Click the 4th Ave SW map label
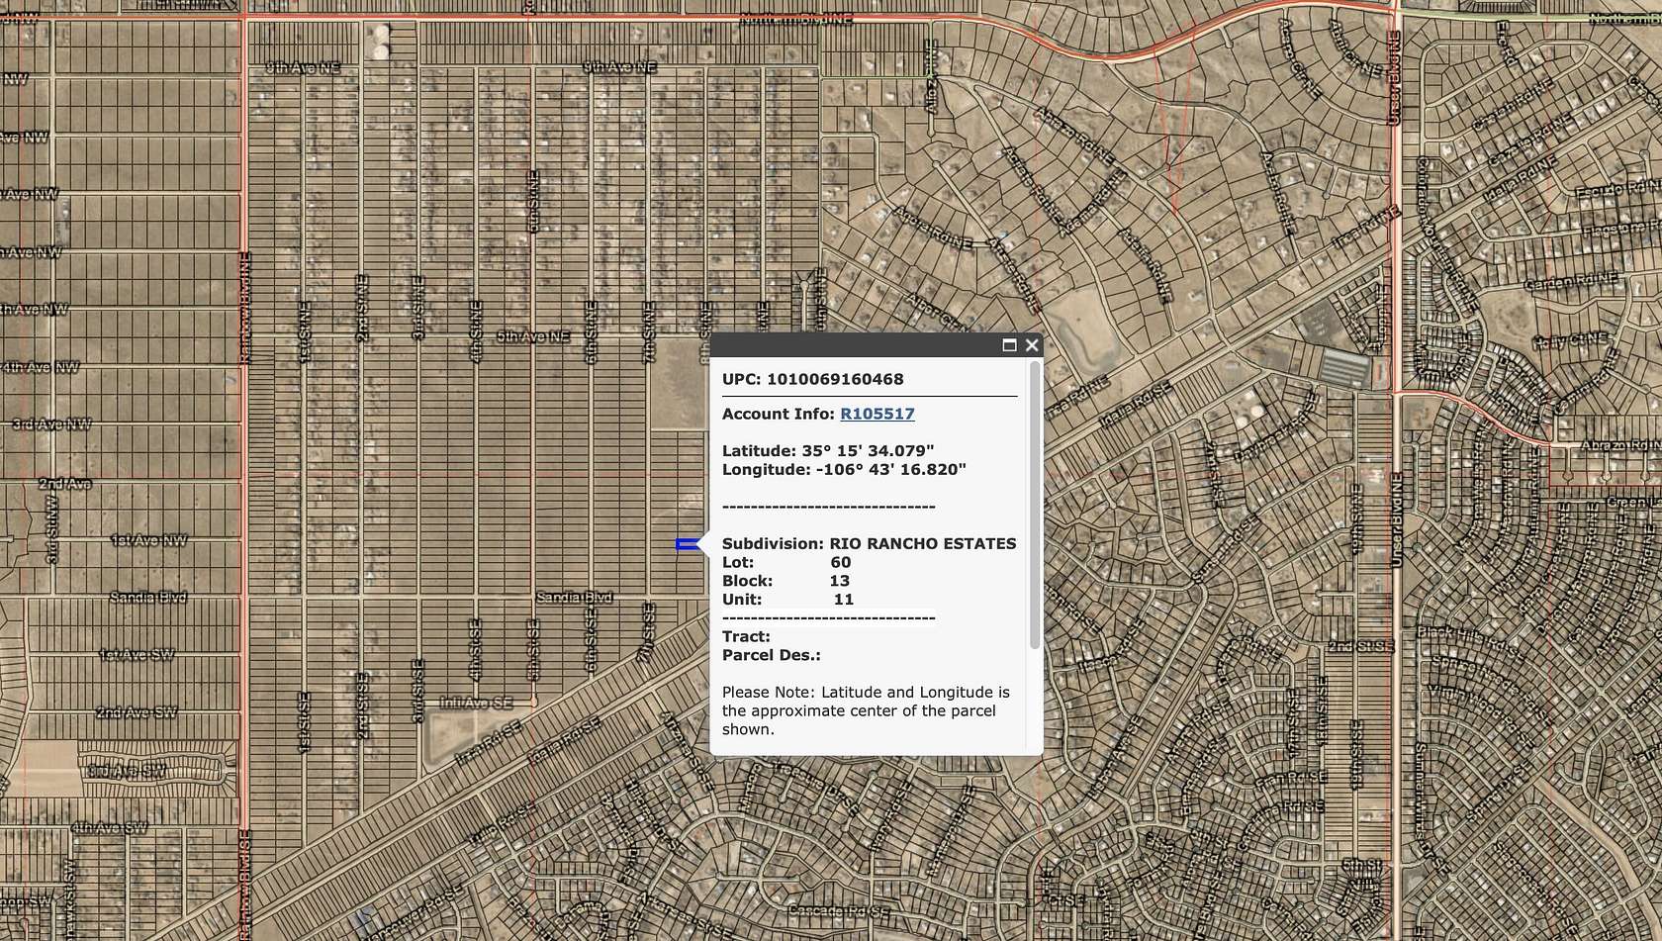The image size is (1662, 941). coord(110,827)
